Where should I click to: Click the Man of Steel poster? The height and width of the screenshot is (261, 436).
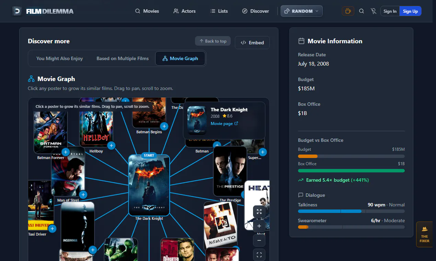68,173
